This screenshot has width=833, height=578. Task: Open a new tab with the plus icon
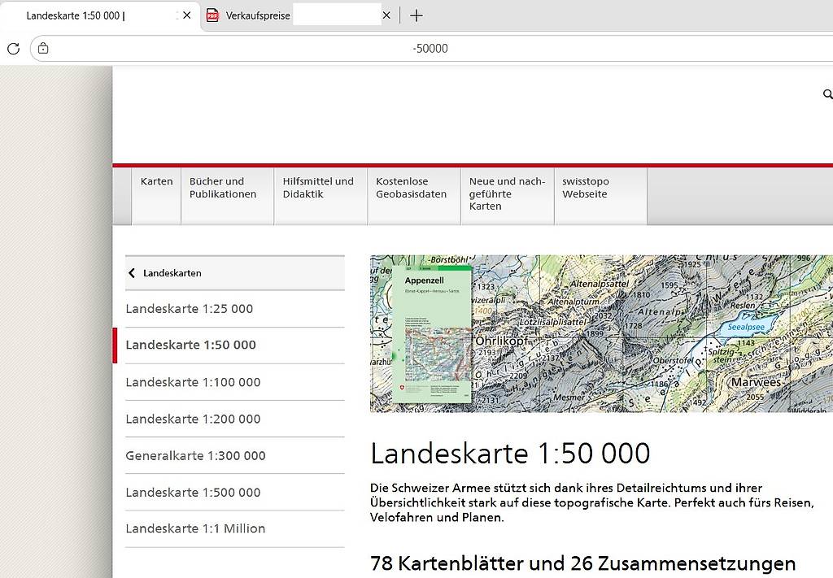(416, 16)
